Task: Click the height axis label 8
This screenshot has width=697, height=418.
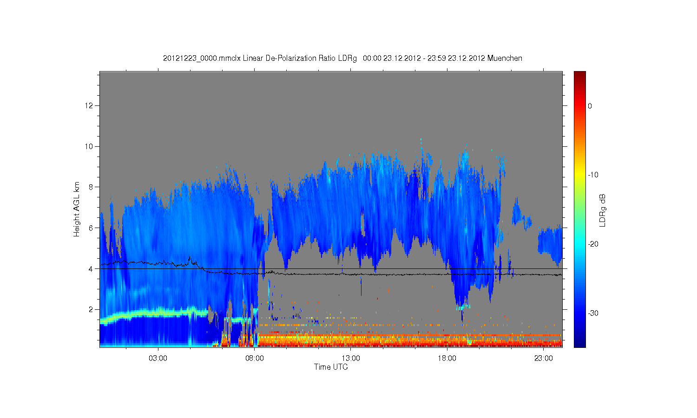Action: [92, 187]
